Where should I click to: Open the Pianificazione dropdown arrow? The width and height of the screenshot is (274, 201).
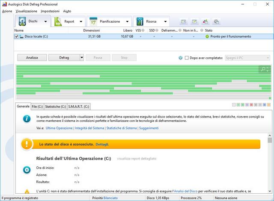[127, 22]
